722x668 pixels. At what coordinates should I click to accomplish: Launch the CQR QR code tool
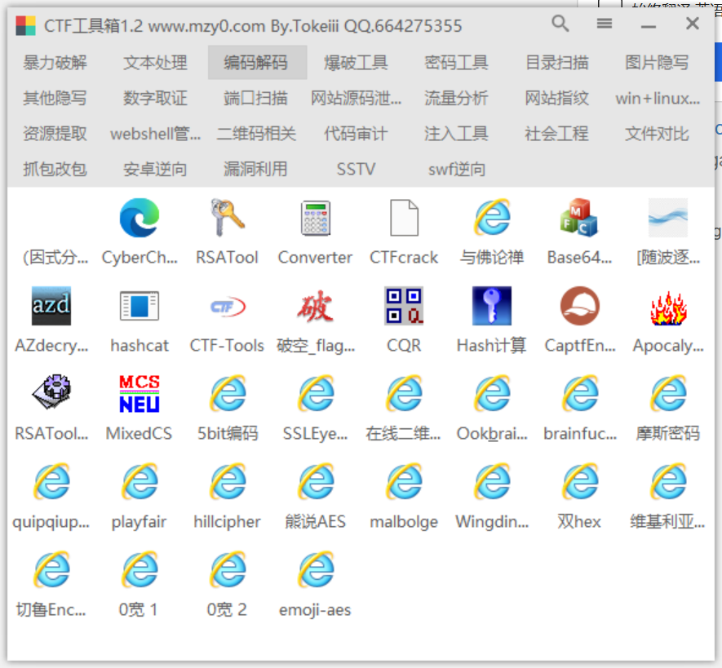(x=404, y=307)
